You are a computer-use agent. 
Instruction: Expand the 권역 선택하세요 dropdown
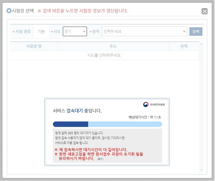tap(145, 31)
